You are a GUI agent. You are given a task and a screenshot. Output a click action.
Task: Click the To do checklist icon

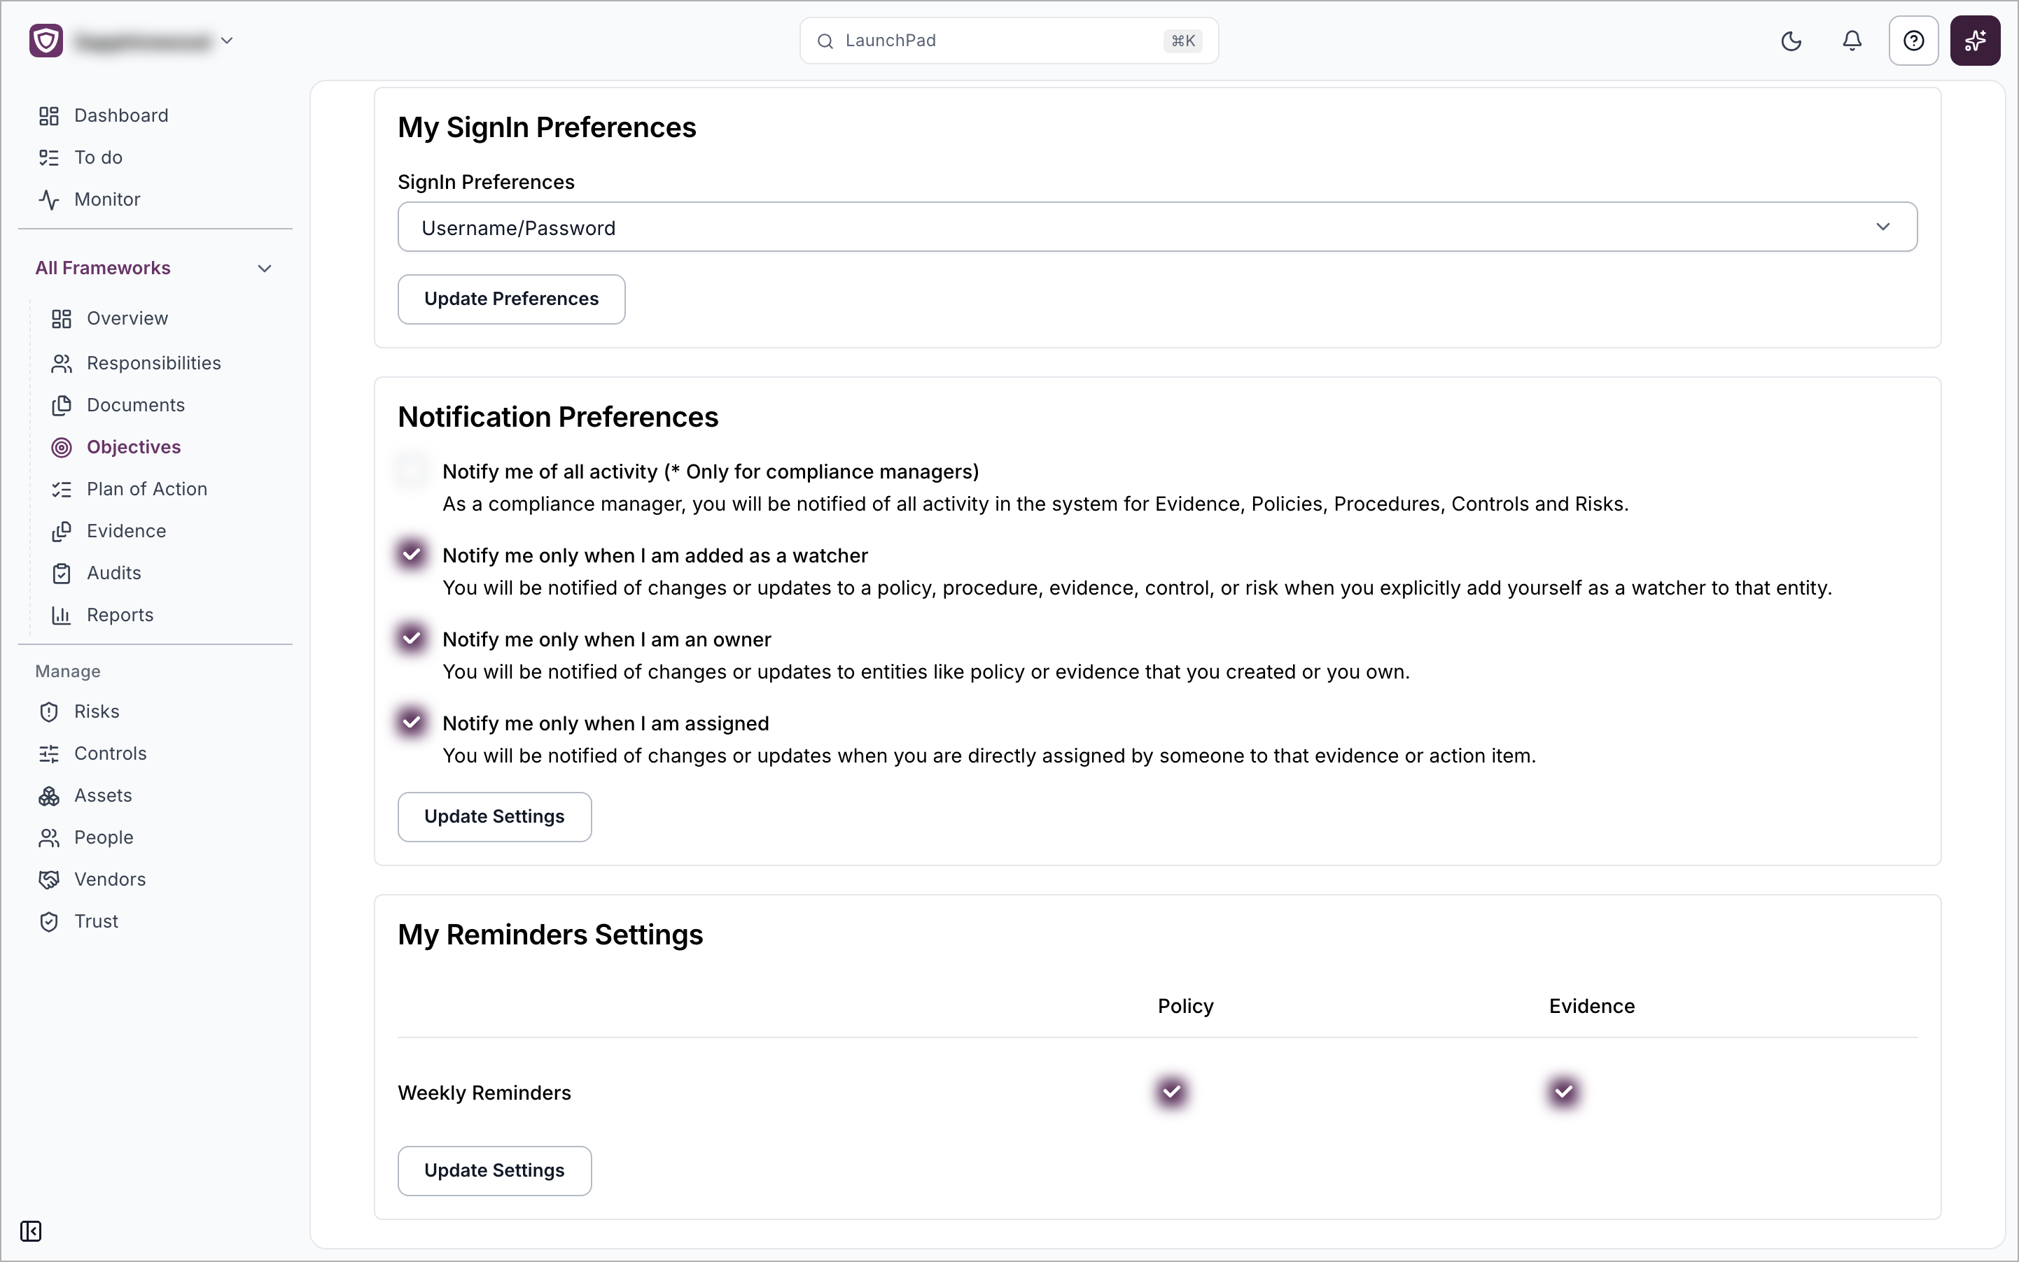[x=49, y=157]
